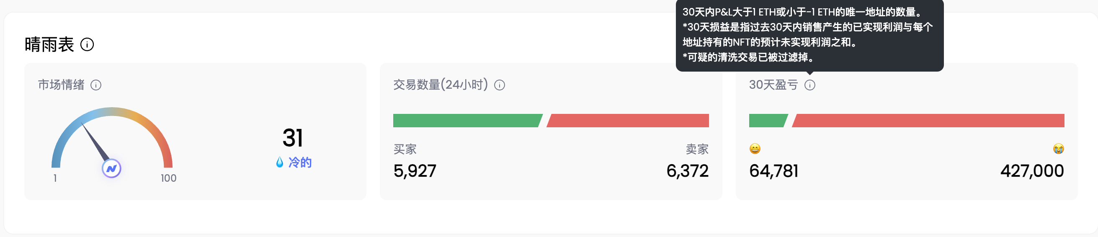1098x237 pixels.
Task: Click the buyers count 5,927
Action: 415,171
